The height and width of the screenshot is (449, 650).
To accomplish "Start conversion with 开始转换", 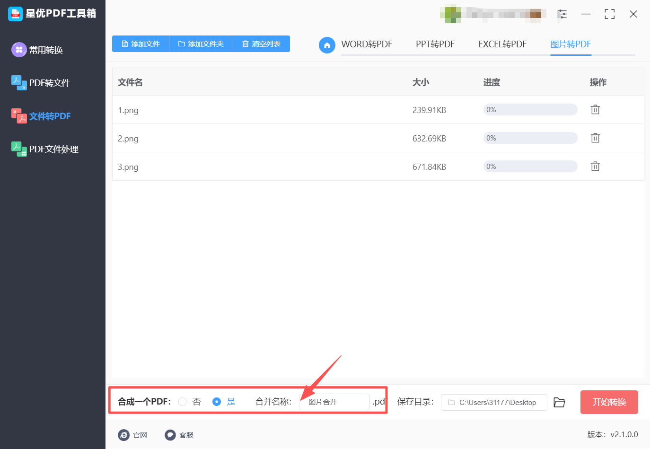I will [609, 402].
